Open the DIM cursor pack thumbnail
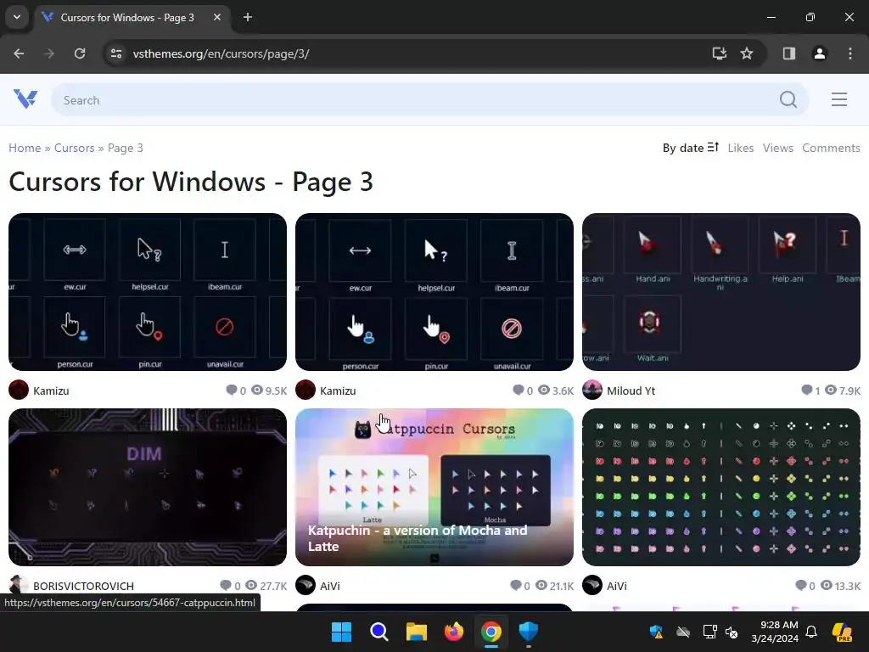This screenshot has height=652, width=869. [148, 486]
